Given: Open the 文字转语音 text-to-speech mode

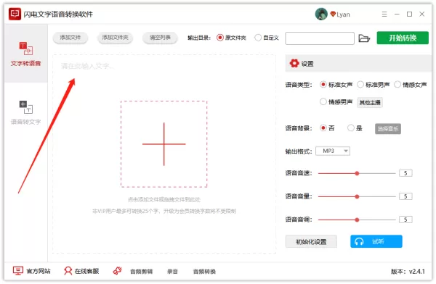Looking at the screenshot, I should click(25, 54).
